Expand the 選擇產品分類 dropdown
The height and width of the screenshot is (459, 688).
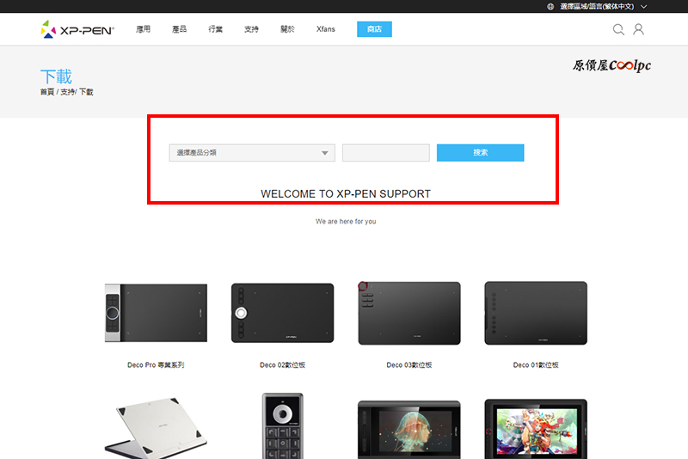click(x=252, y=152)
